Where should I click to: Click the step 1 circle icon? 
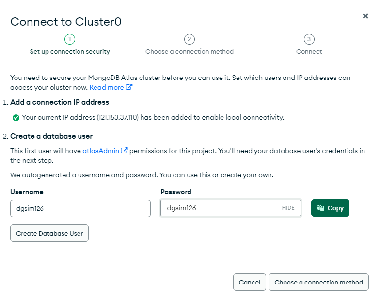(70, 39)
